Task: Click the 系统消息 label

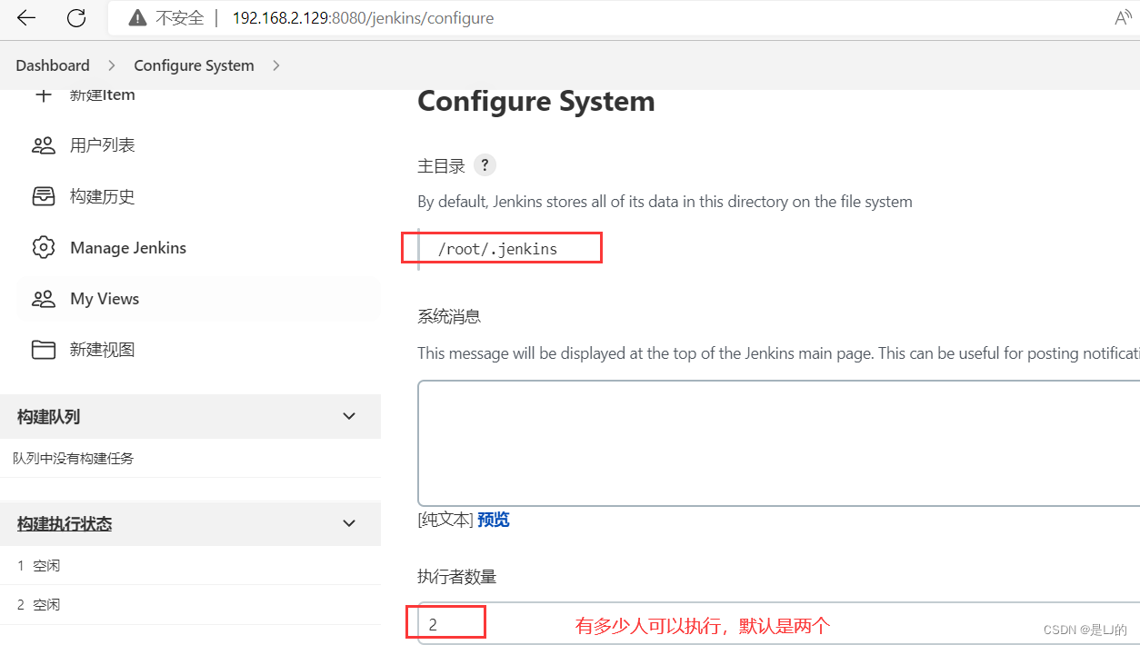Action: point(449,316)
